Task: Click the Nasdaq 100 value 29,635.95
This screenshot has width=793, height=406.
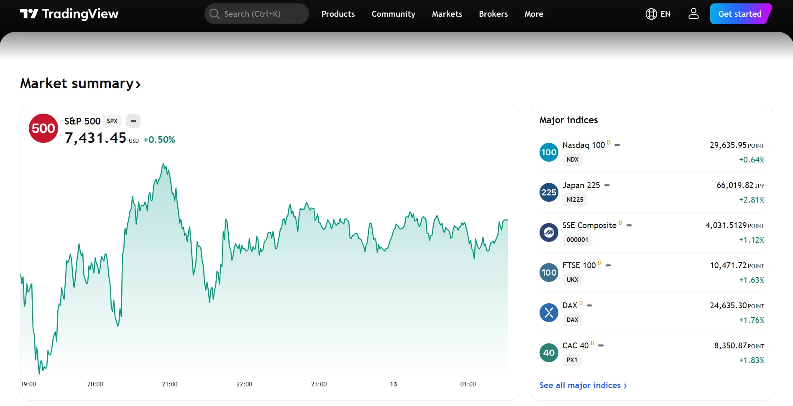Action: (x=728, y=145)
